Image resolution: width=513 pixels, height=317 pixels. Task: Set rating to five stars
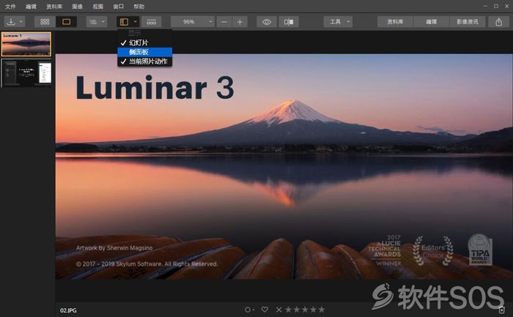[322, 309]
